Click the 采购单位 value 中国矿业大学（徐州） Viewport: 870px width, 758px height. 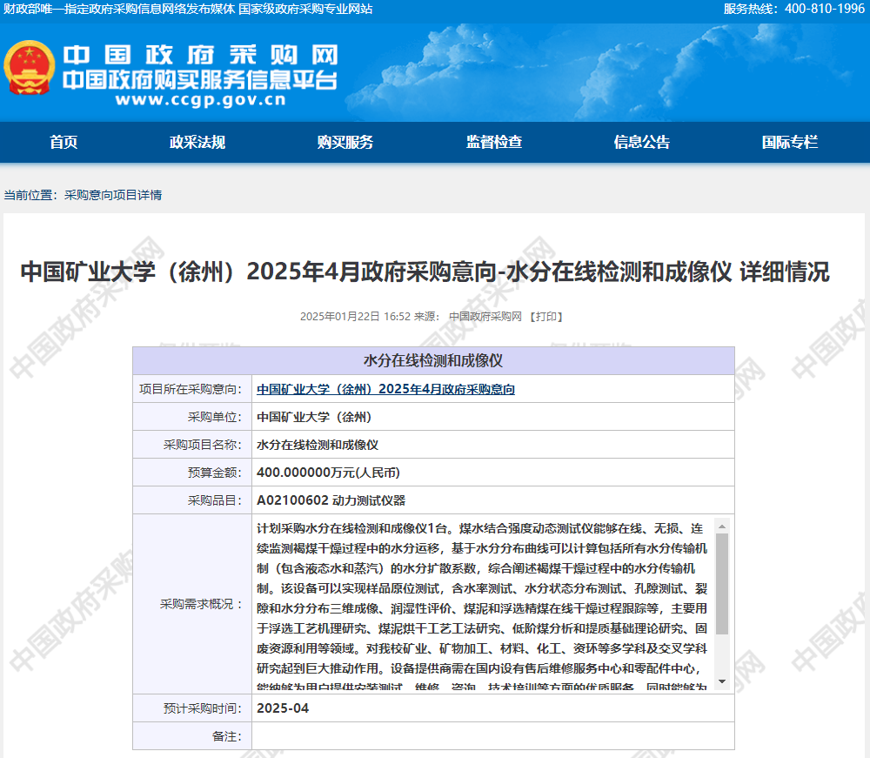(314, 417)
